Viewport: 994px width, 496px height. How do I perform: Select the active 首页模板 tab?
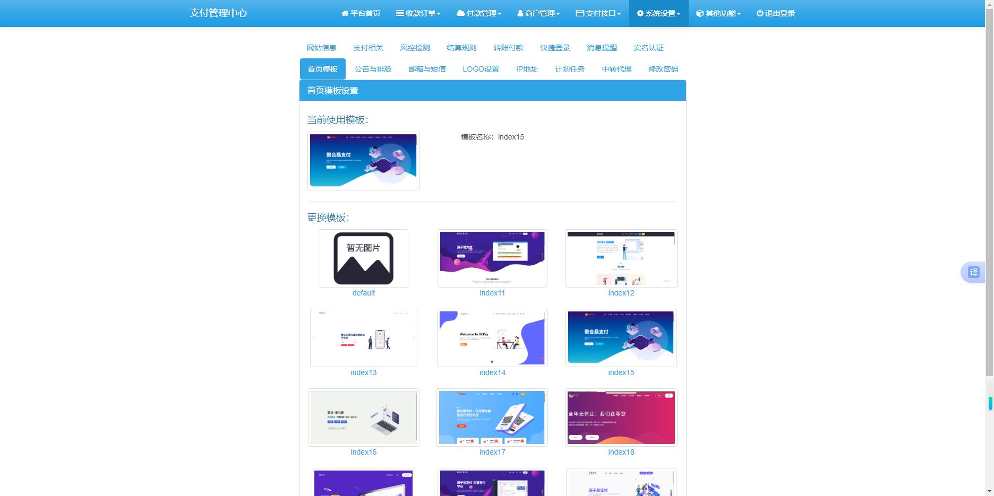[323, 69]
